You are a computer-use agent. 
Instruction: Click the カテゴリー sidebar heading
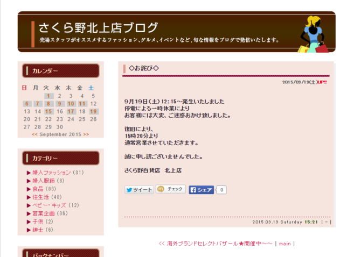click(x=61, y=158)
